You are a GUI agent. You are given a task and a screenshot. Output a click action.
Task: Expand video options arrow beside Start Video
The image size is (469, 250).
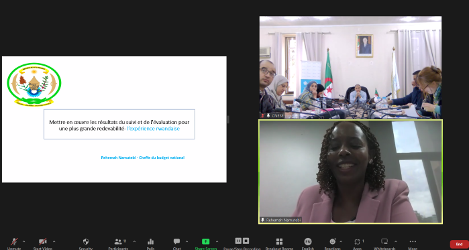tap(54, 241)
